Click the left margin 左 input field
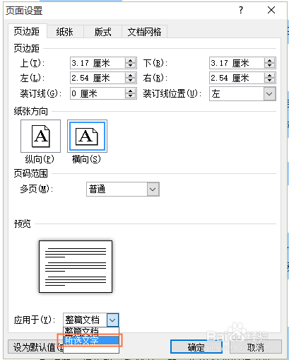This screenshot has height=360, width=289. [x=98, y=78]
